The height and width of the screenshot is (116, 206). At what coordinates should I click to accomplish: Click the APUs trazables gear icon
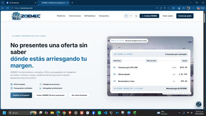12,84
